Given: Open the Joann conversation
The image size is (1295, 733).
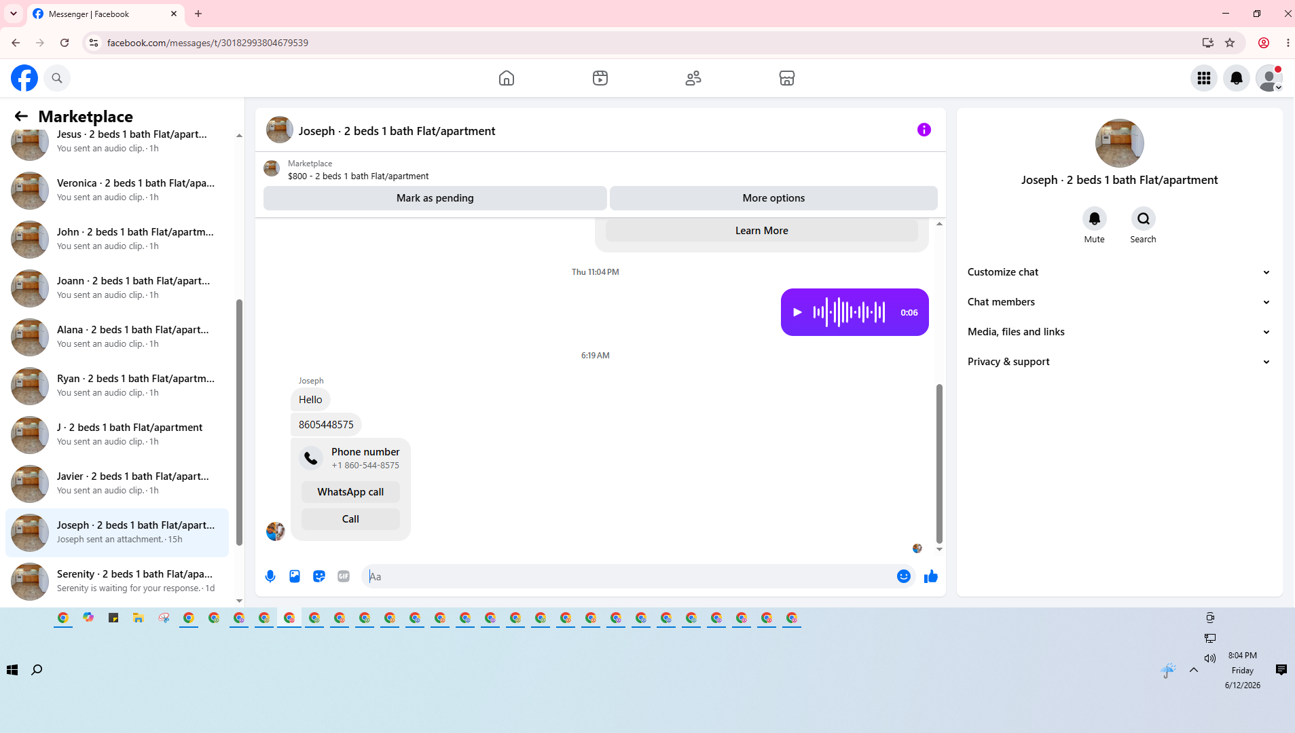Looking at the screenshot, I should click(x=117, y=288).
